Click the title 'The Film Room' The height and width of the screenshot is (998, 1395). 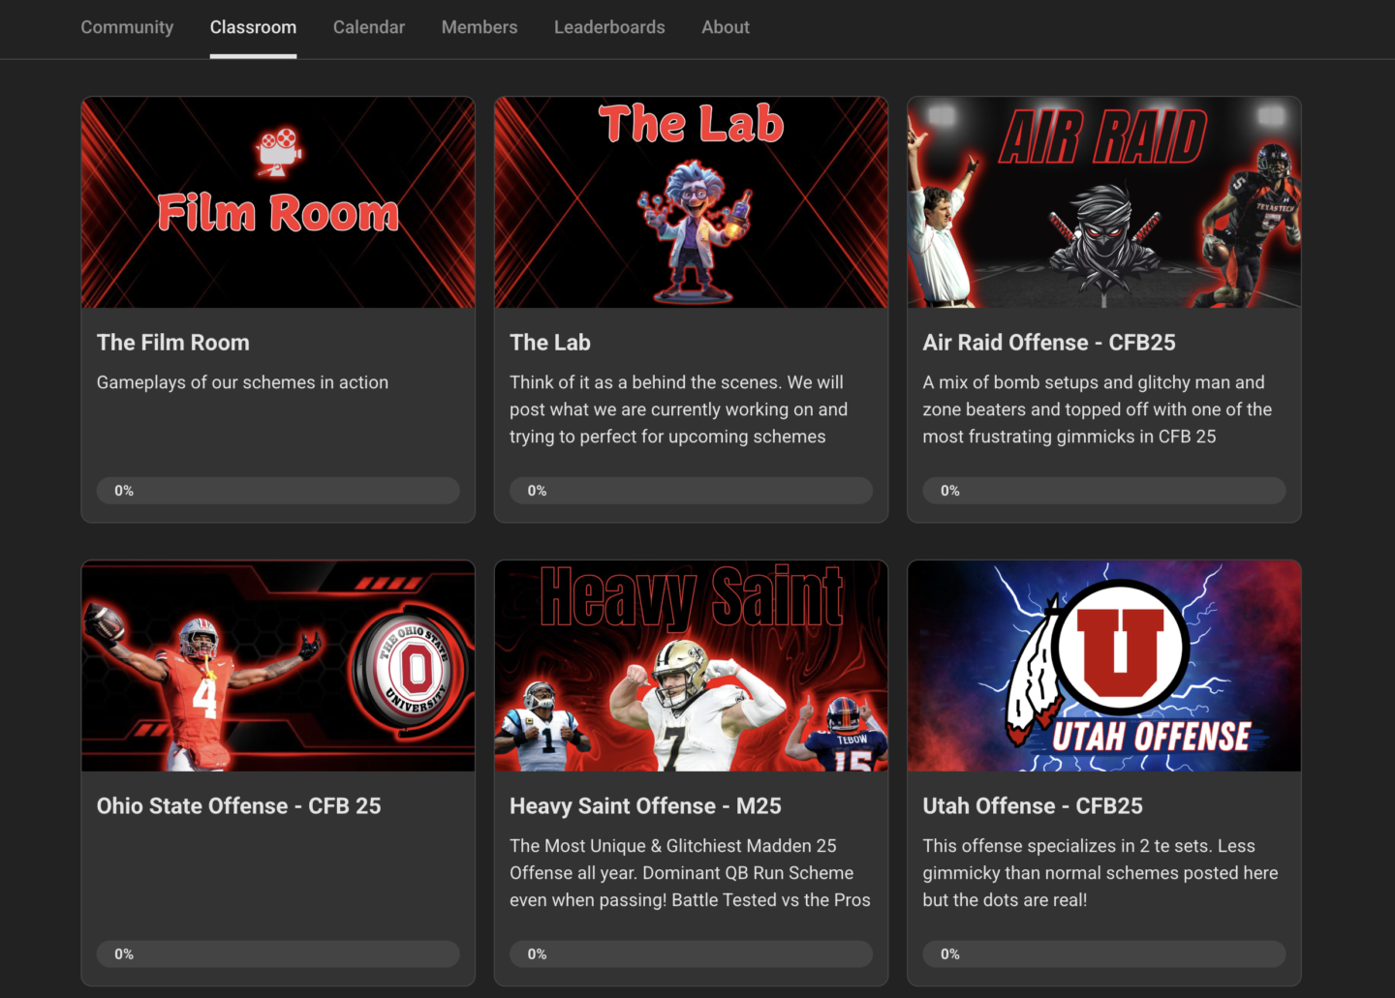pos(173,343)
